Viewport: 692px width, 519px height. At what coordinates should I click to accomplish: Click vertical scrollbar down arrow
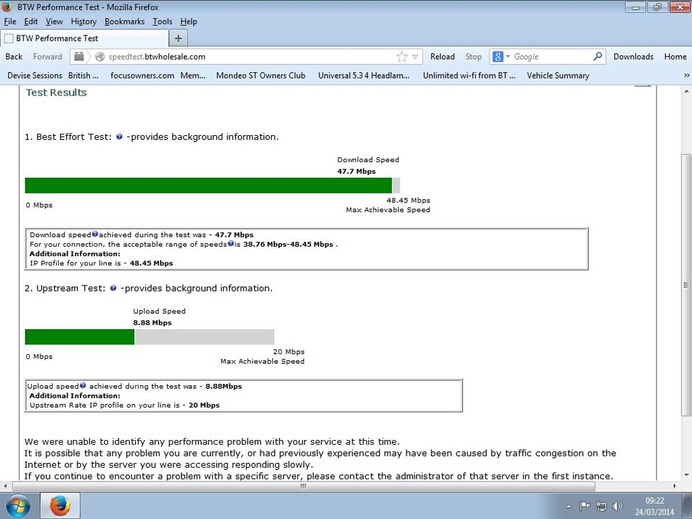[x=686, y=475]
